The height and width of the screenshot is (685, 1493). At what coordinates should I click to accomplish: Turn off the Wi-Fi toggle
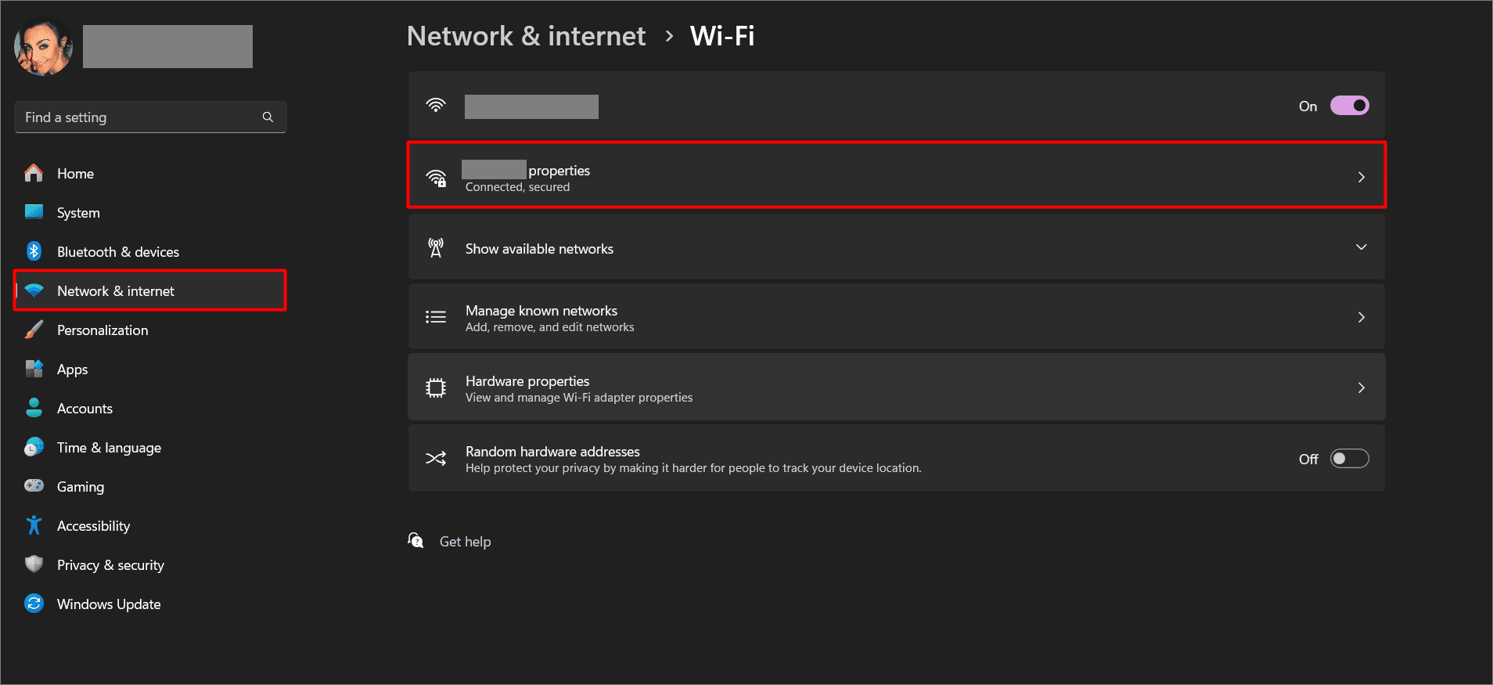pos(1348,105)
